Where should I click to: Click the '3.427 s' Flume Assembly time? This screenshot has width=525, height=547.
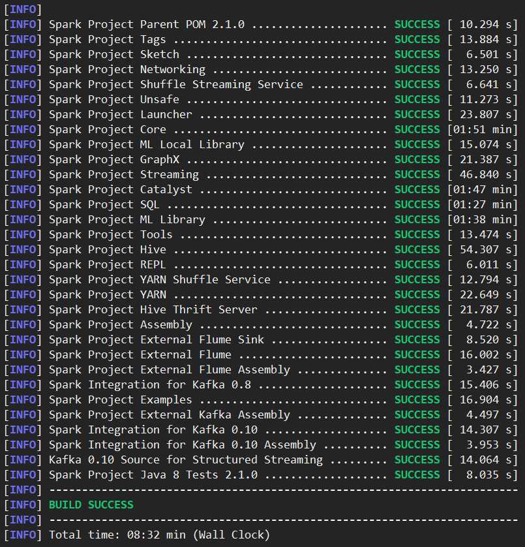click(489, 370)
